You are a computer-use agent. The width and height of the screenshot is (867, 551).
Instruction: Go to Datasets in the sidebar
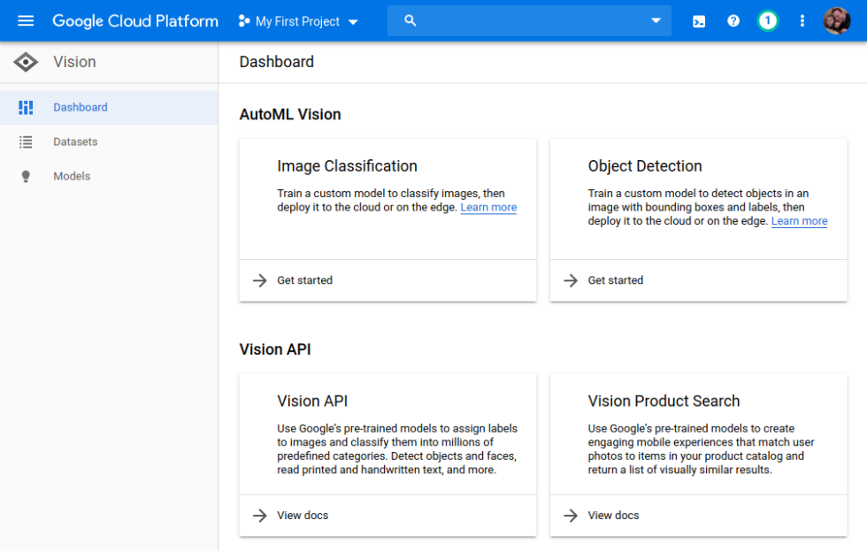[x=75, y=142]
